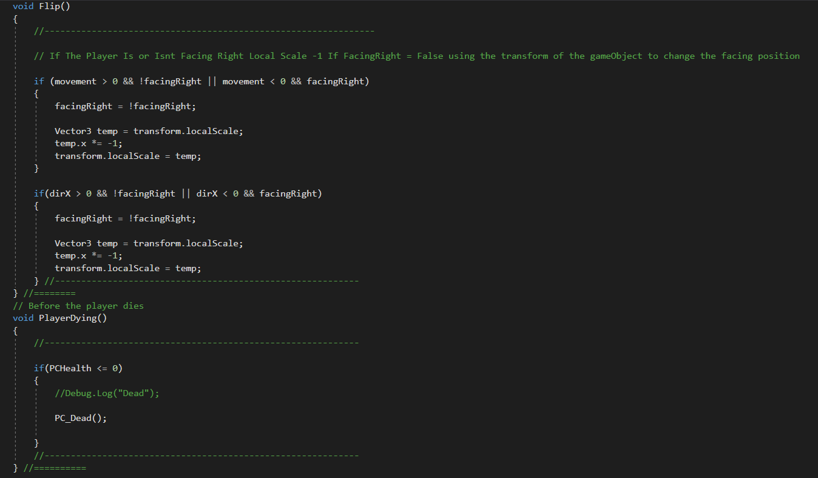Screen dimensions: 818x478
Task: Select the PCHealth variable in the if condition
Action: click(x=70, y=368)
